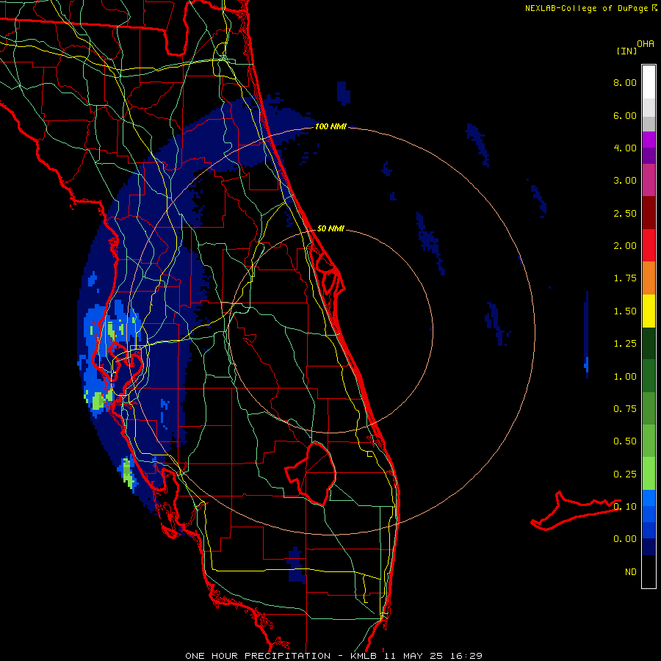Click the 4.00 legend value
Viewport: 661px width, 661px height.
625,148
